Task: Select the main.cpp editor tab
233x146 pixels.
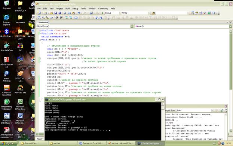Action: tap(43, 22)
